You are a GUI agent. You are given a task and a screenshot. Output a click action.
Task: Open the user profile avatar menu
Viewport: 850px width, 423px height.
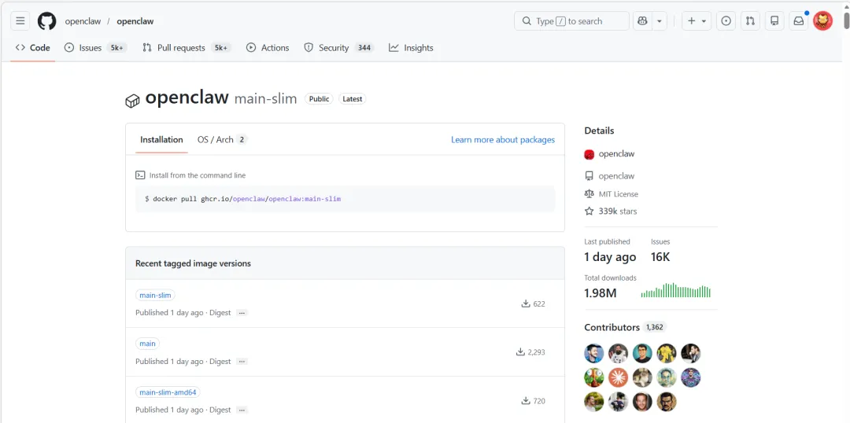823,21
